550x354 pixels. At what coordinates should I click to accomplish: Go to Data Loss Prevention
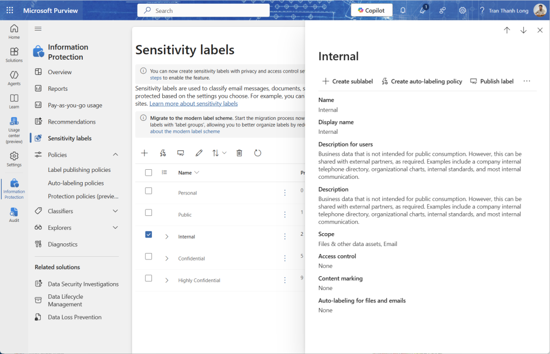click(74, 317)
